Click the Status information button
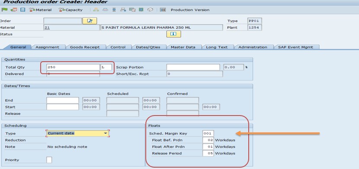Image resolution: width=359 pixels, height=169 pixels. pos(173,34)
